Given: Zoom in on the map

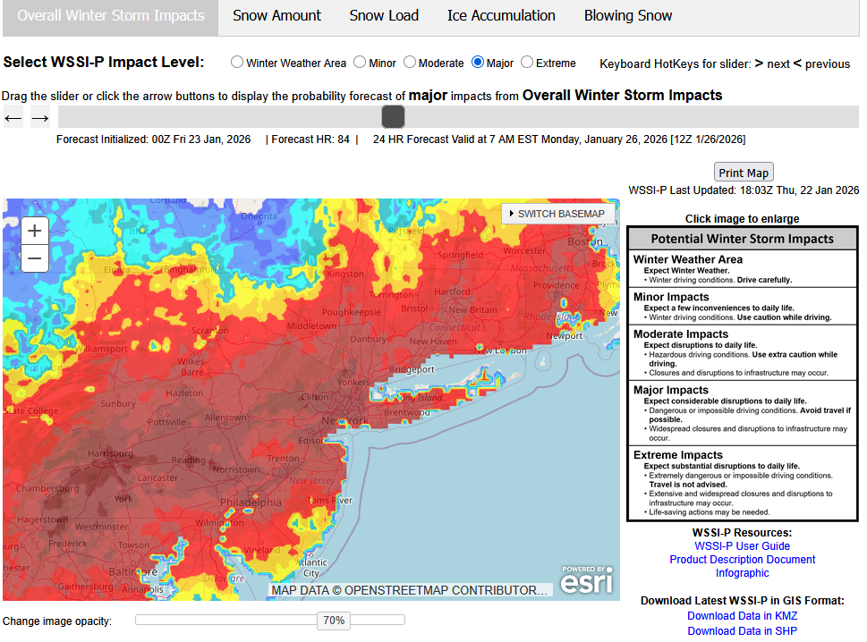Looking at the screenshot, I should click(34, 231).
